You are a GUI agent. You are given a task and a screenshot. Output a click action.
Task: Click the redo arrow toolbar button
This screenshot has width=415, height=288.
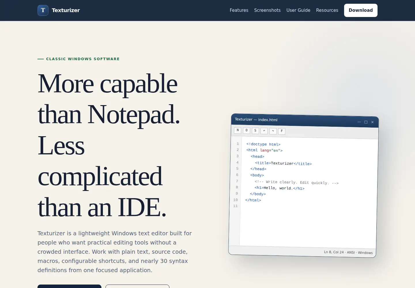pos(273,131)
